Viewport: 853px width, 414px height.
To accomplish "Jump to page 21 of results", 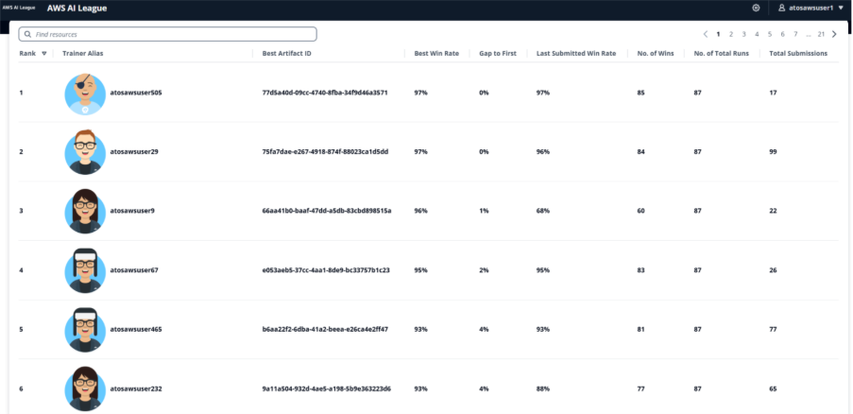I will 821,34.
